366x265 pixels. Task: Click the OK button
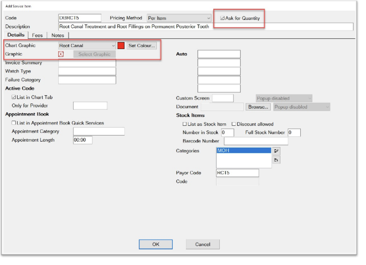(x=156, y=244)
